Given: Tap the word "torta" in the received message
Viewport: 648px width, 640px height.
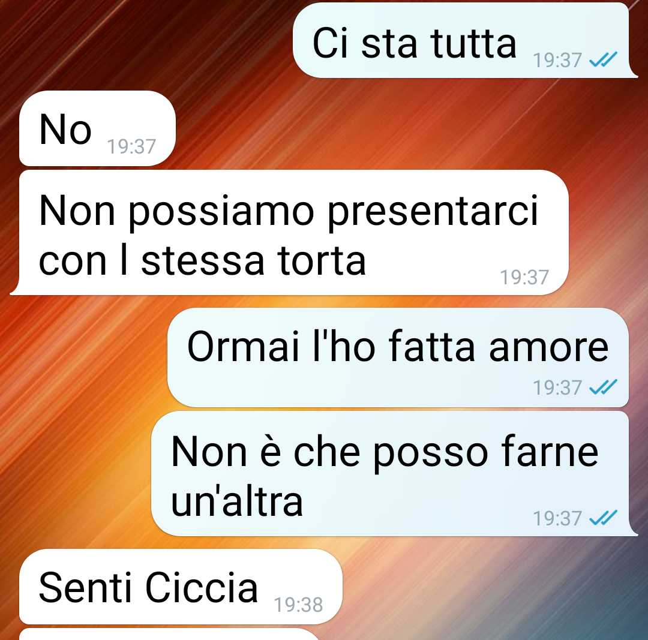Looking at the screenshot, I should 322,260.
